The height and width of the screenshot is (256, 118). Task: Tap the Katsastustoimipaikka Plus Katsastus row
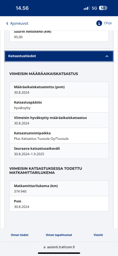point(59,135)
